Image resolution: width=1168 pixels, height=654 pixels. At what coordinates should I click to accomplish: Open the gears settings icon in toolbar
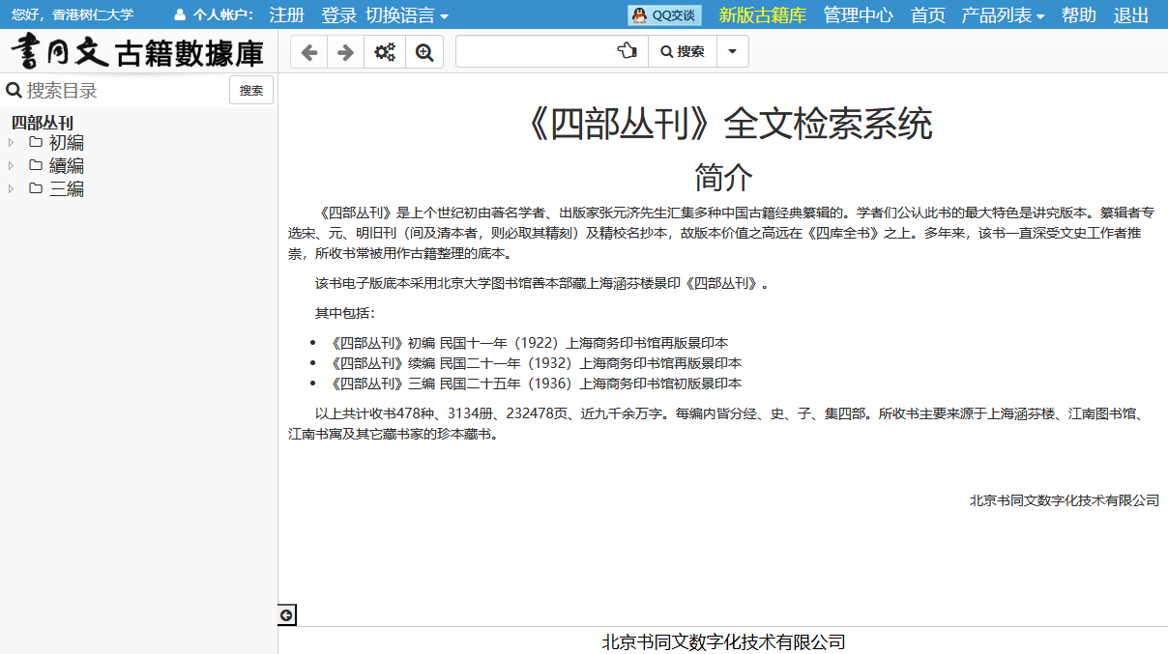coord(385,52)
